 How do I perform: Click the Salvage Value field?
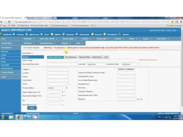coord(126,84)
